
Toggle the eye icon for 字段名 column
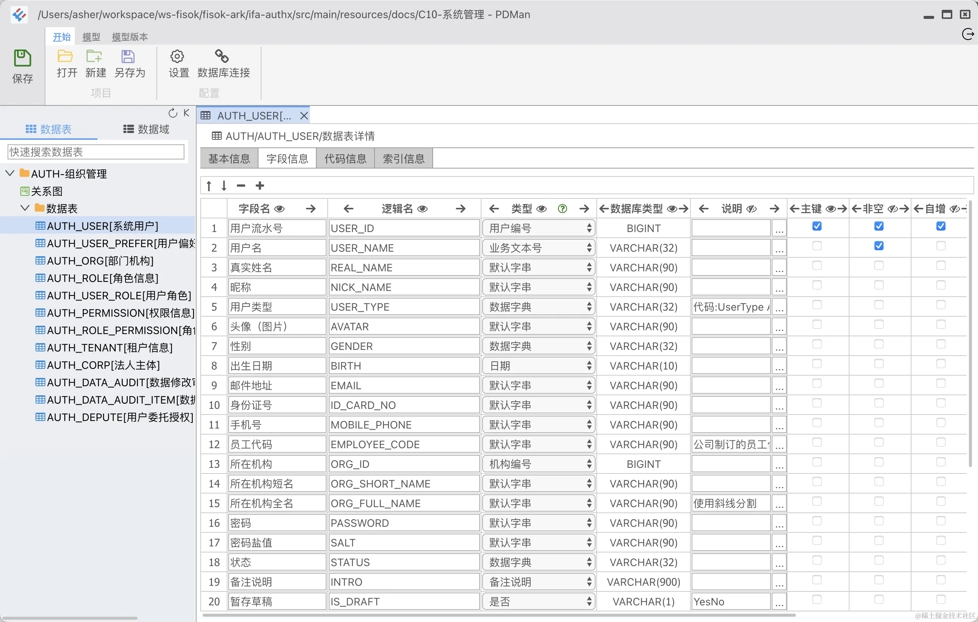tap(279, 209)
